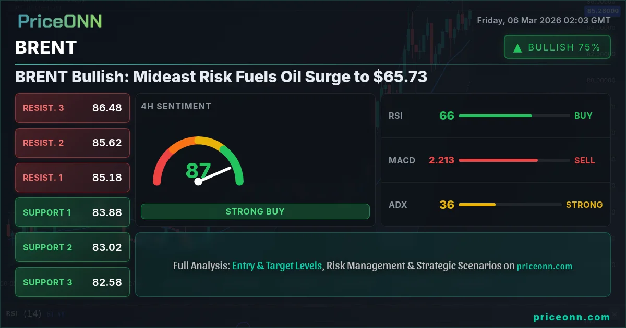The width and height of the screenshot is (626, 328).
Task: Click the BULLISH 75% badge
Action: pyautogui.click(x=557, y=47)
